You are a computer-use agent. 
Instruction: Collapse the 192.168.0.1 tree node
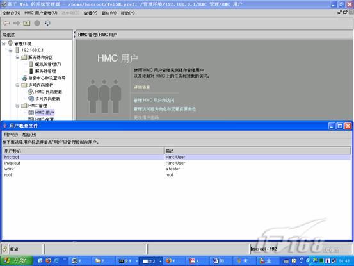point(10,50)
